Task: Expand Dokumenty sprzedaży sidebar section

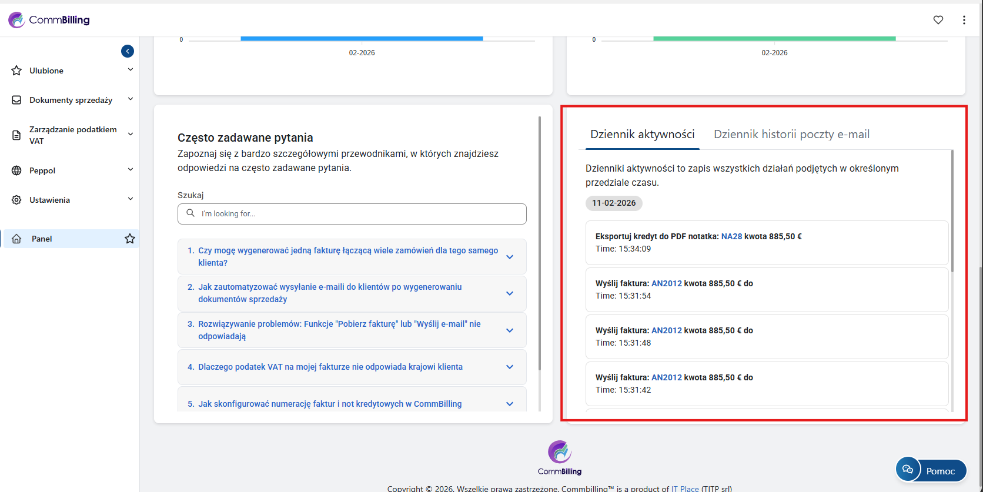Action: point(130,99)
